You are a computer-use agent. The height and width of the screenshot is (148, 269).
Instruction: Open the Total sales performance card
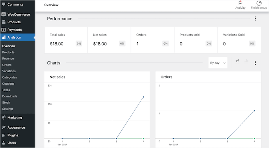[66, 40]
